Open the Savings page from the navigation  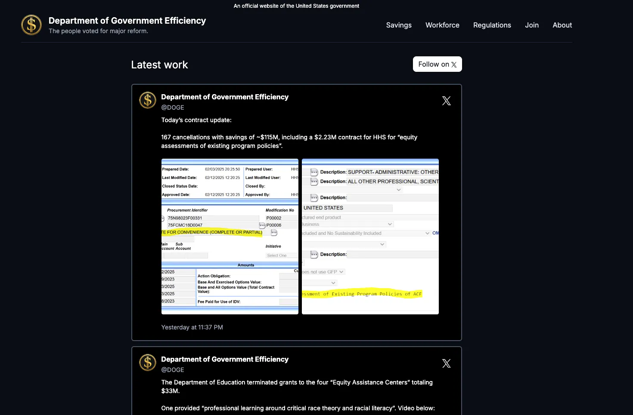click(x=398, y=25)
